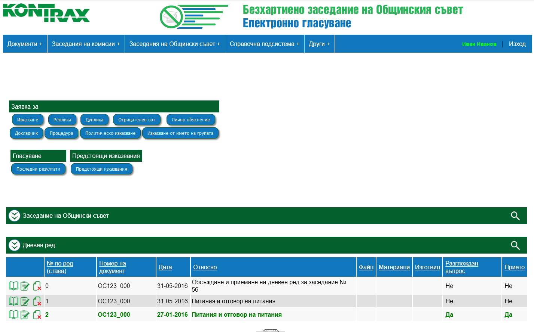Edit notepad icon in row 1
This screenshot has height=332, width=534.
point(25,301)
